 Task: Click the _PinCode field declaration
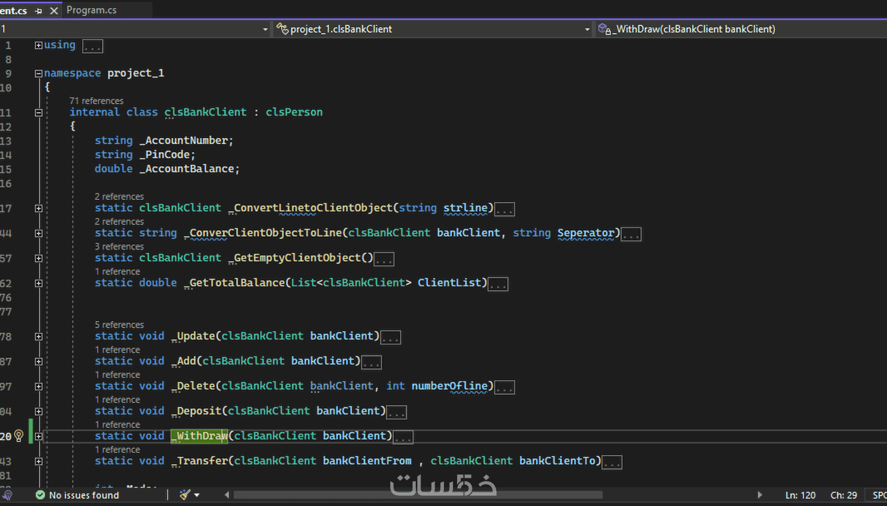167,154
